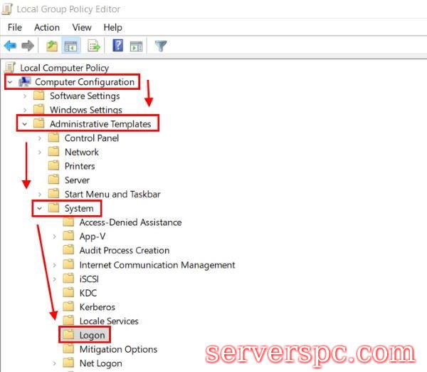Click the Back arrow toolbar icon
Screen dimensions: 427x372
(10, 46)
